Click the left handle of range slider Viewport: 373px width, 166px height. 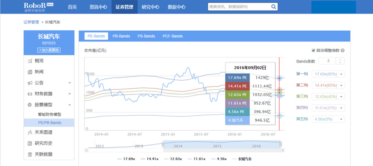[x=163, y=144]
